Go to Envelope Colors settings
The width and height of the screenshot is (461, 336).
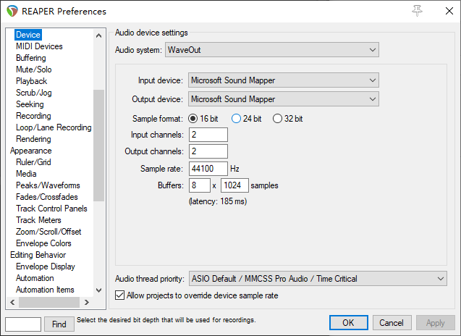pyautogui.click(x=43, y=243)
